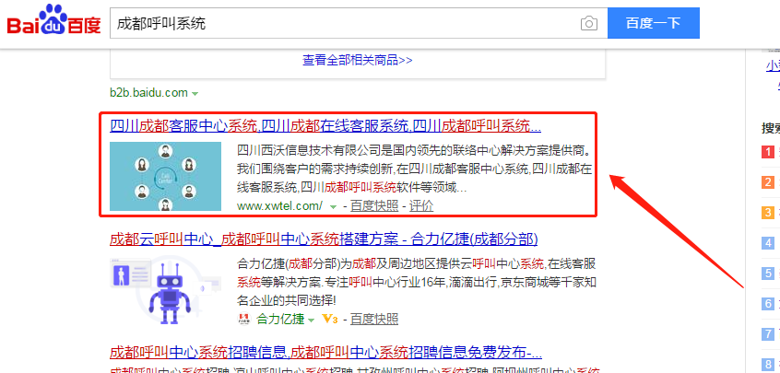Screen dimensions: 780x373
Task: Click the Baidu logo
Action: pyautogui.click(x=53, y=20)
